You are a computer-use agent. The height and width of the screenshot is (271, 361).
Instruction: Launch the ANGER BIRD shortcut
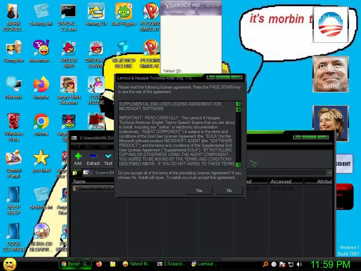[69, 54]
